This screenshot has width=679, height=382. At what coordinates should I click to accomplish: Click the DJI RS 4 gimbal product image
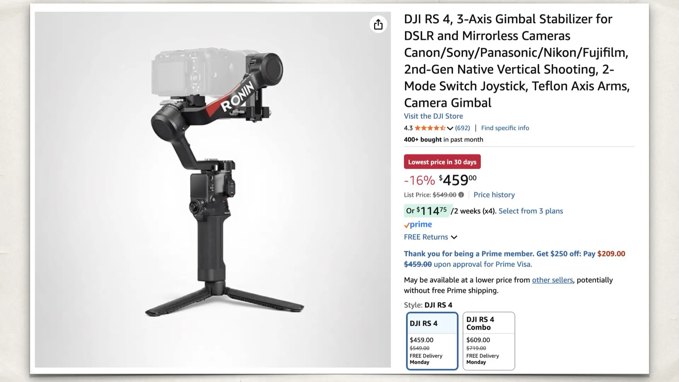click(213, 190)
